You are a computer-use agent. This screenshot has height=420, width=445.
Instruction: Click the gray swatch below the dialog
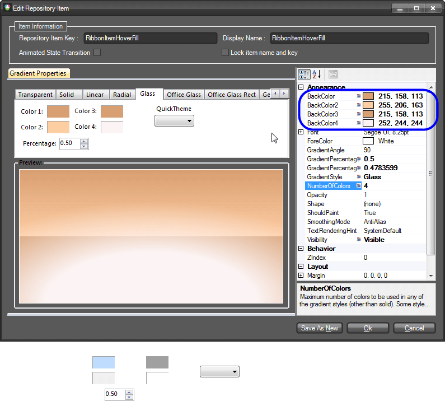coord(157,362)
